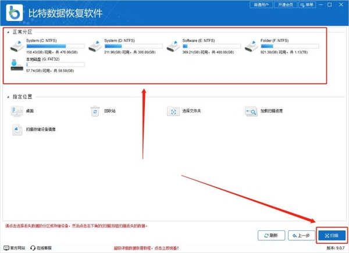Click the E: drive usage bar
This screenshot has height=253, width=349.
pos(212,46)
